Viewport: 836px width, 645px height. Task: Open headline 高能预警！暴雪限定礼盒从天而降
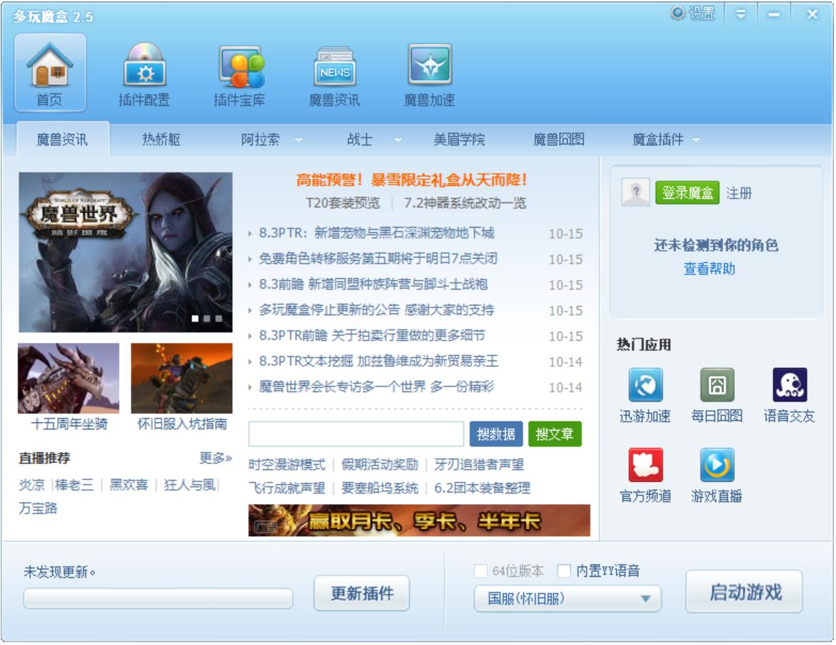coord(412,179)
